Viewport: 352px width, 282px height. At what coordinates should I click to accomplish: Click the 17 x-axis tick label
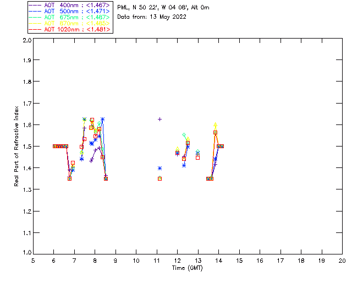tap(280, 261)
